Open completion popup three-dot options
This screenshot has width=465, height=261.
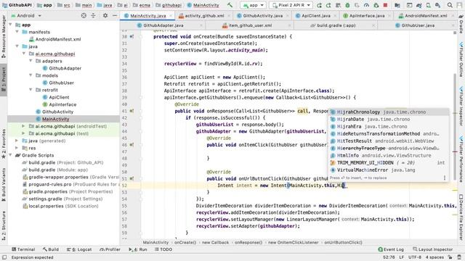444,178
